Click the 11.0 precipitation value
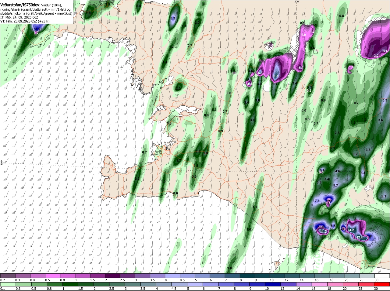This screenshot has height=291, width=390. pos(323,231)
